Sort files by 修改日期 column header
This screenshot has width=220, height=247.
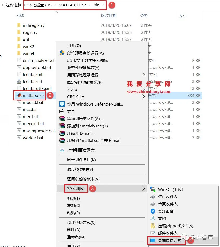[109, 15]
